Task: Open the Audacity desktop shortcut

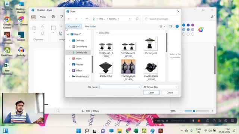Action: pos(21,52)
